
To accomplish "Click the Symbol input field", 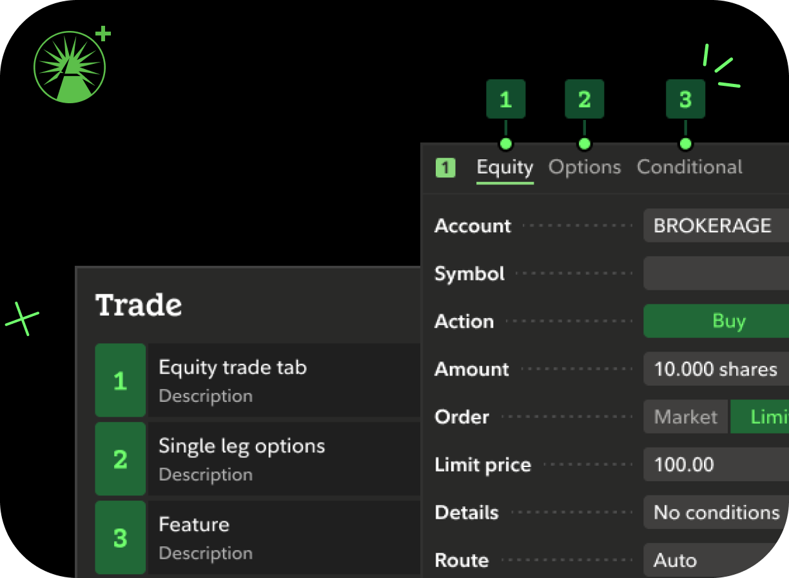I will tap(716, 274).
